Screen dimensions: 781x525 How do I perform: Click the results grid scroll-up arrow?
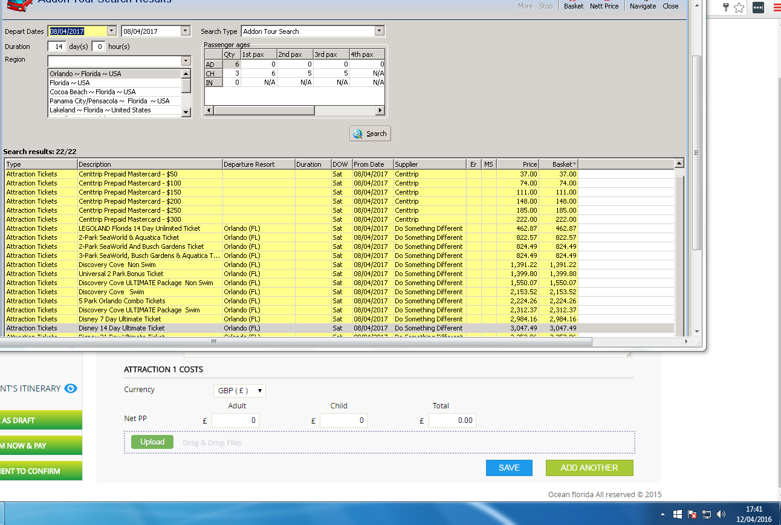(x=679, y=164)
